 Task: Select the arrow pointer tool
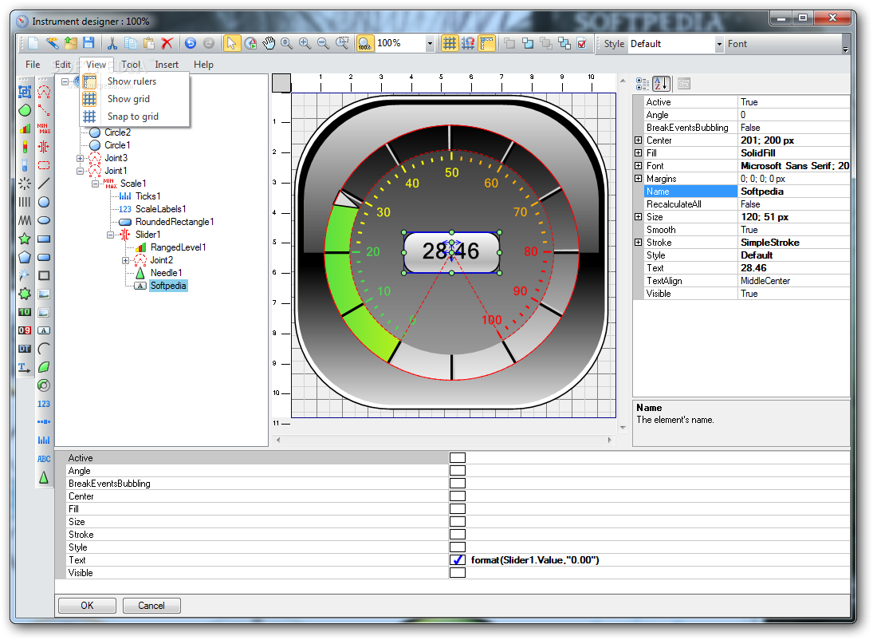232,43
